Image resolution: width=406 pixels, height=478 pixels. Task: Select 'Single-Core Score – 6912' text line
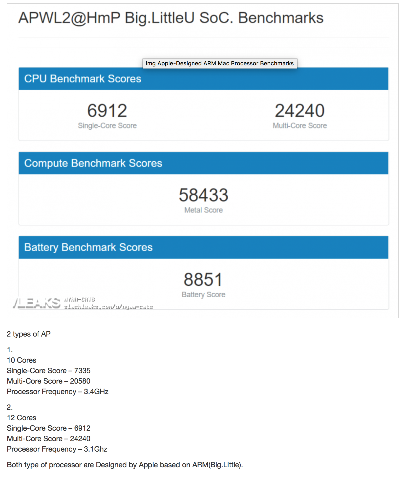coord(49,428)
